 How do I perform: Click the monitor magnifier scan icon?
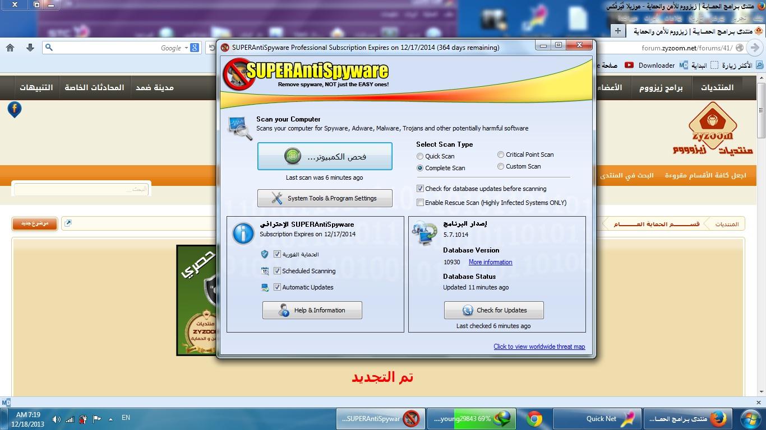click(240, 127)
